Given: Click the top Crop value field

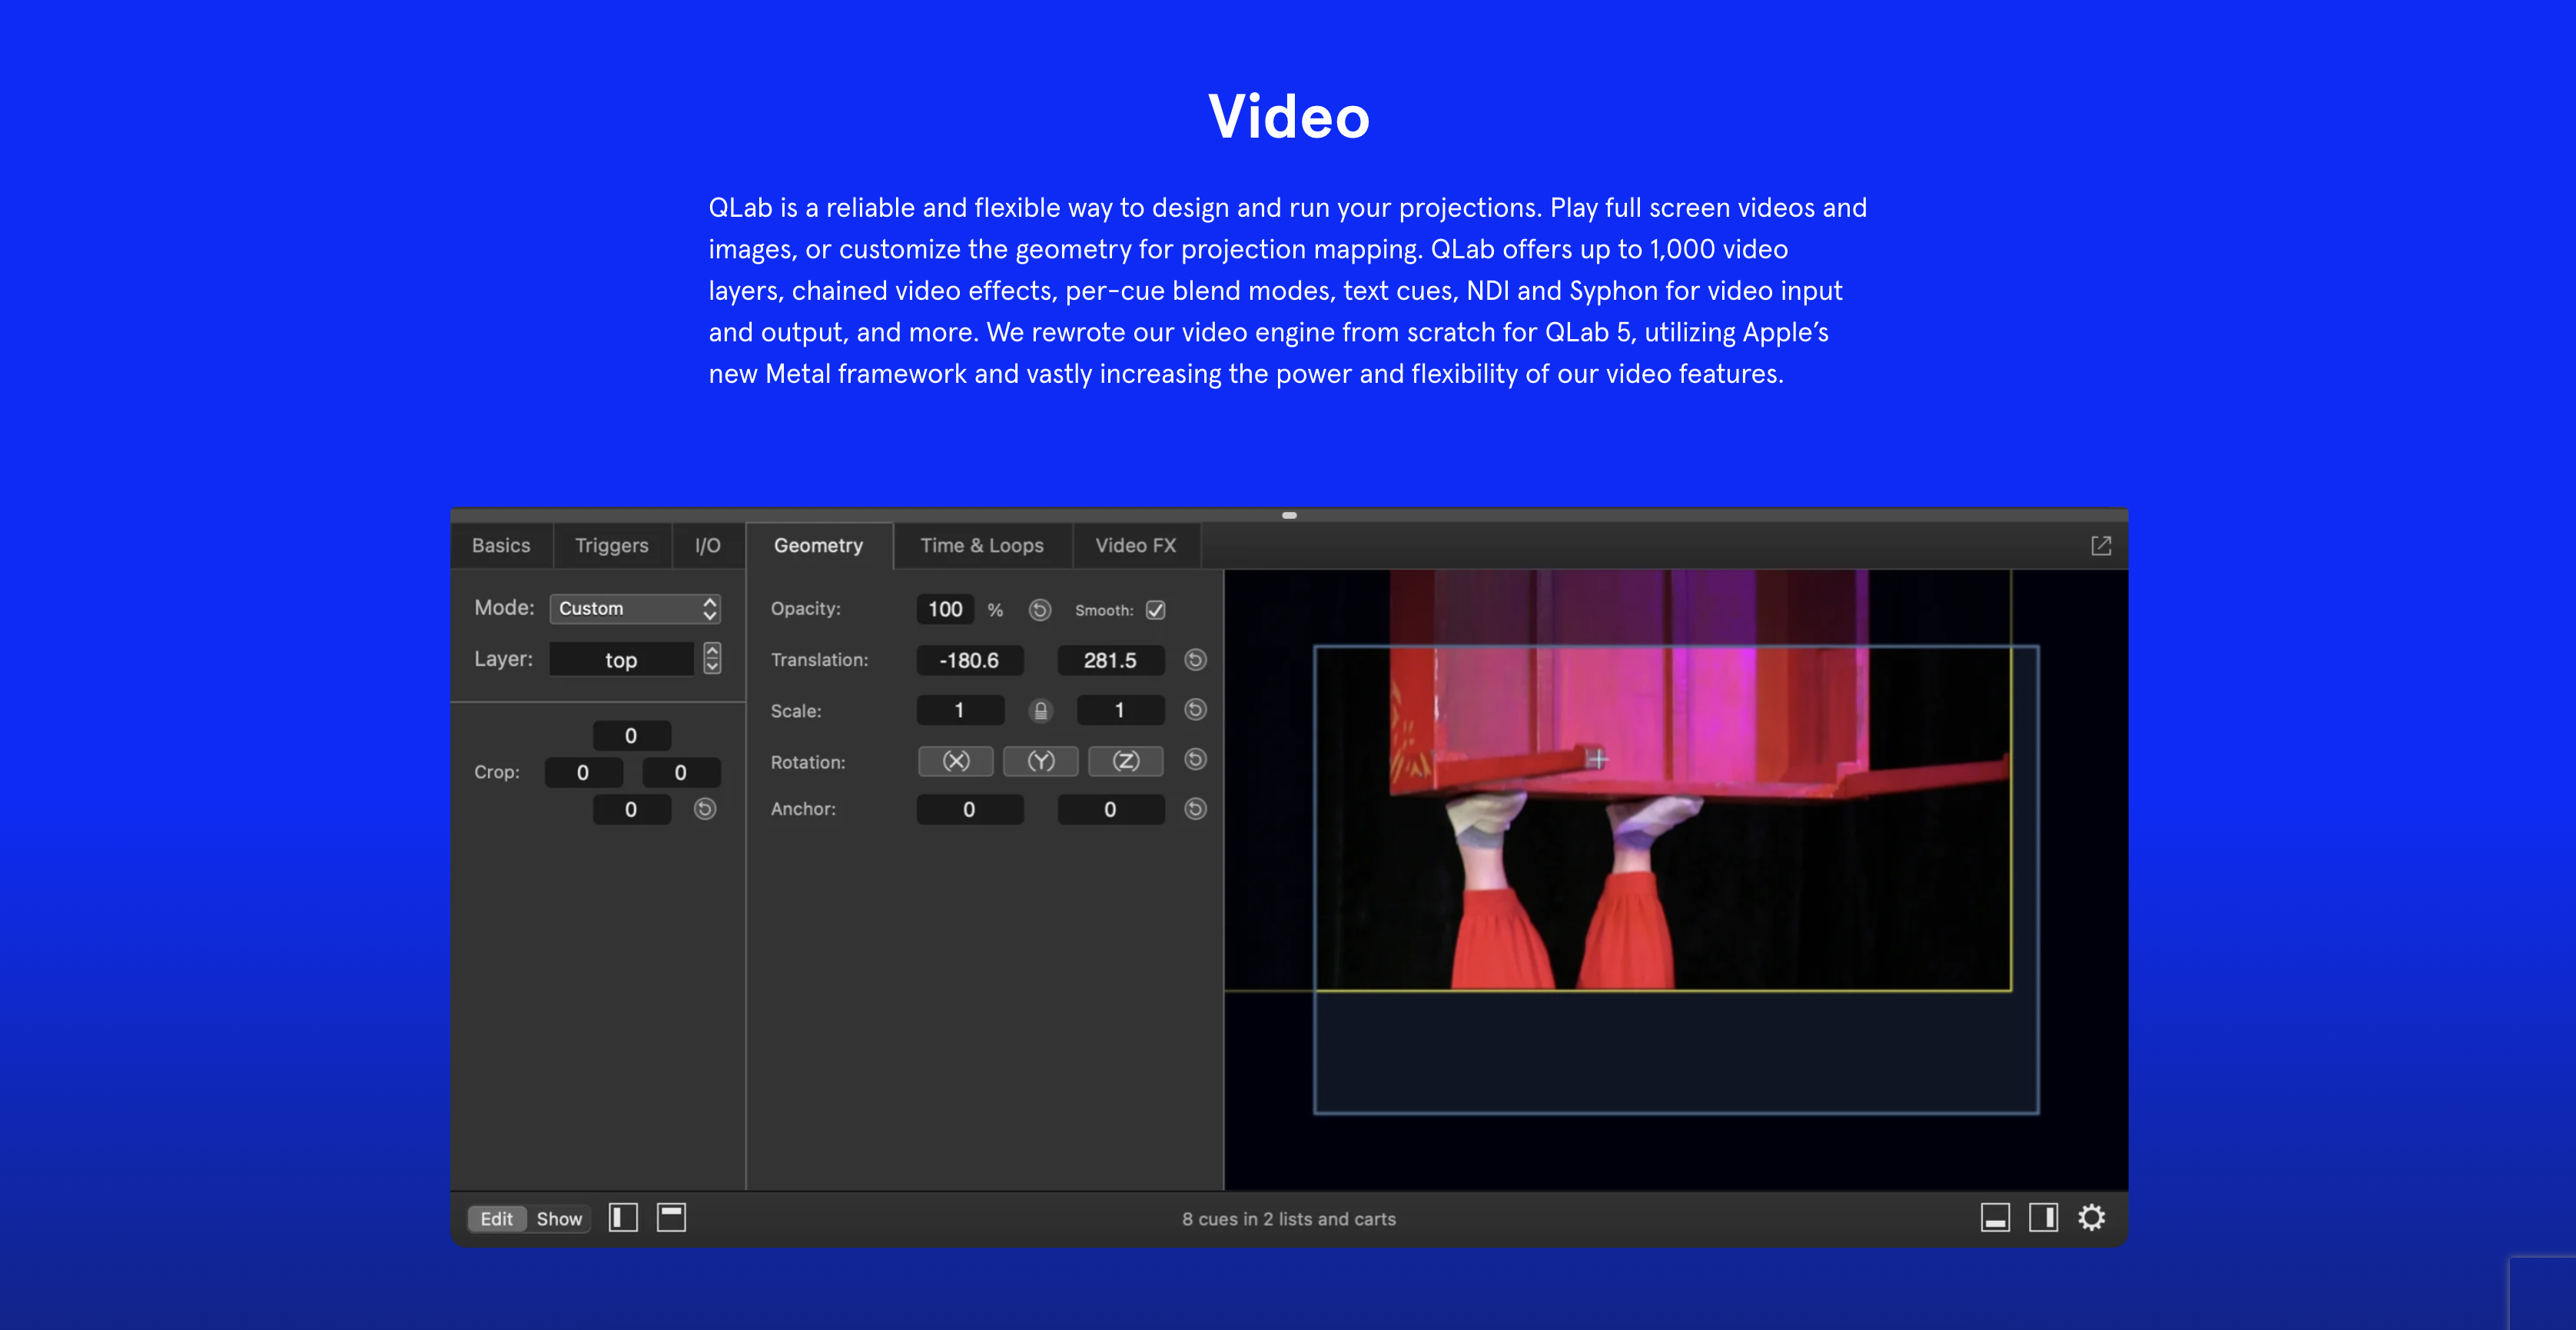Looking at the screenshot, I should 631,736.
